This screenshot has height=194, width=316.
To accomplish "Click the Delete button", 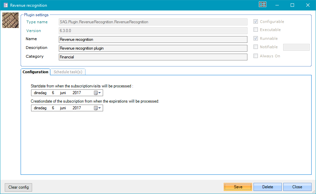I will pyautogui.click(x=267, y=187).
